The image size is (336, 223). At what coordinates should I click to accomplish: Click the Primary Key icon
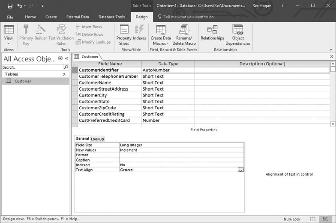pyautogui.click(x=26, y=29)
